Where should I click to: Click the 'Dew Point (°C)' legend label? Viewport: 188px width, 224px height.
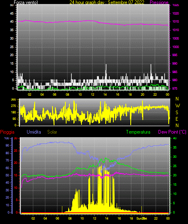click(x=172, y=132)
